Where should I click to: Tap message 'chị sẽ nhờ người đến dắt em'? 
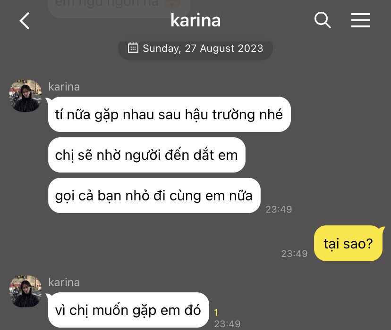(146, 155)
